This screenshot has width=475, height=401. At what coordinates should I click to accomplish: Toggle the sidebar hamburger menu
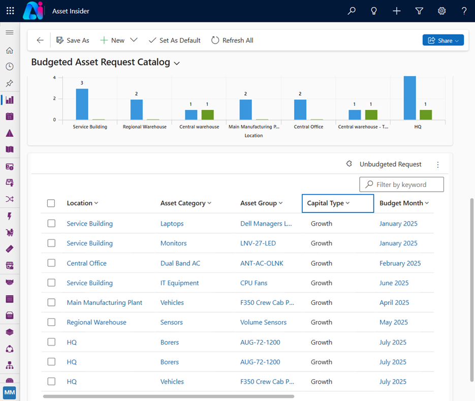pos(10,33)
